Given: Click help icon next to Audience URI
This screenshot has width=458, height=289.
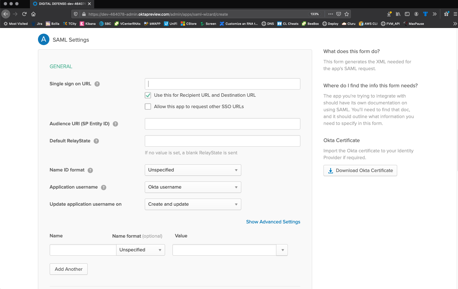Looking at the screenshot, I should (x=115, y=124).
